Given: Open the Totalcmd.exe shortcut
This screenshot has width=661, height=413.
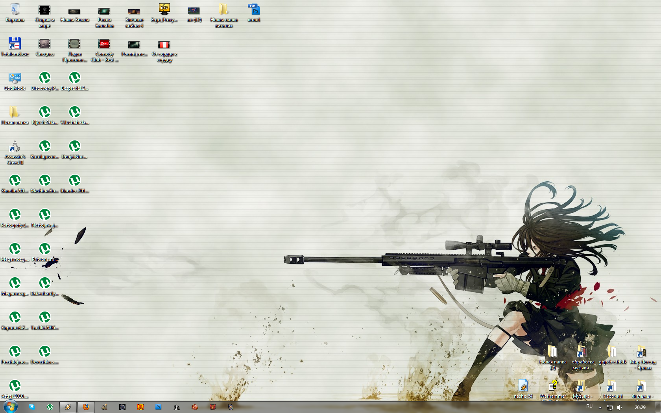Looking at the screenshot, I should [15, 47].
